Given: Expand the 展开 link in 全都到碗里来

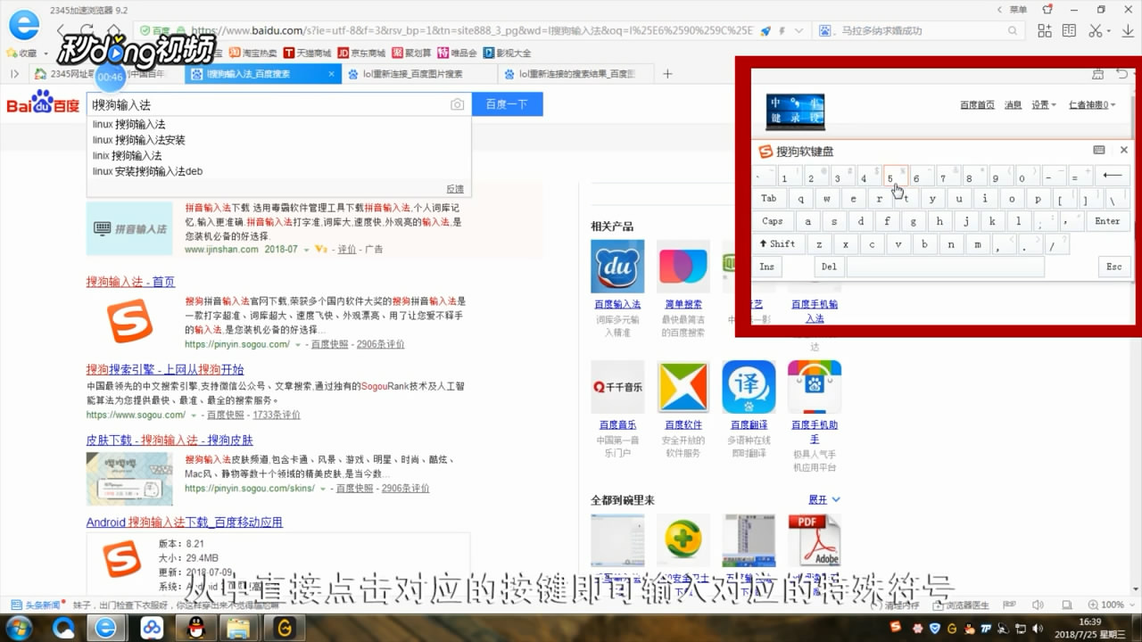Looking at the screenshot, I should tap(823, 499).
